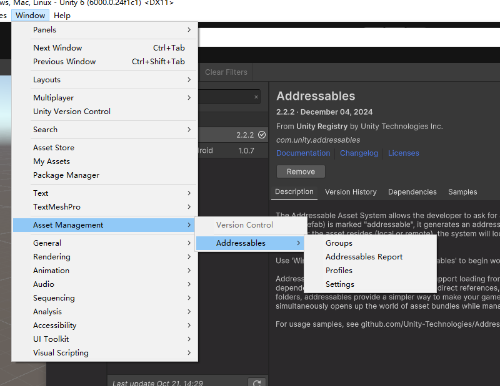Click installed checkmark icon beside 2.2.2
The image size is (500, 386).
(262, 135)
